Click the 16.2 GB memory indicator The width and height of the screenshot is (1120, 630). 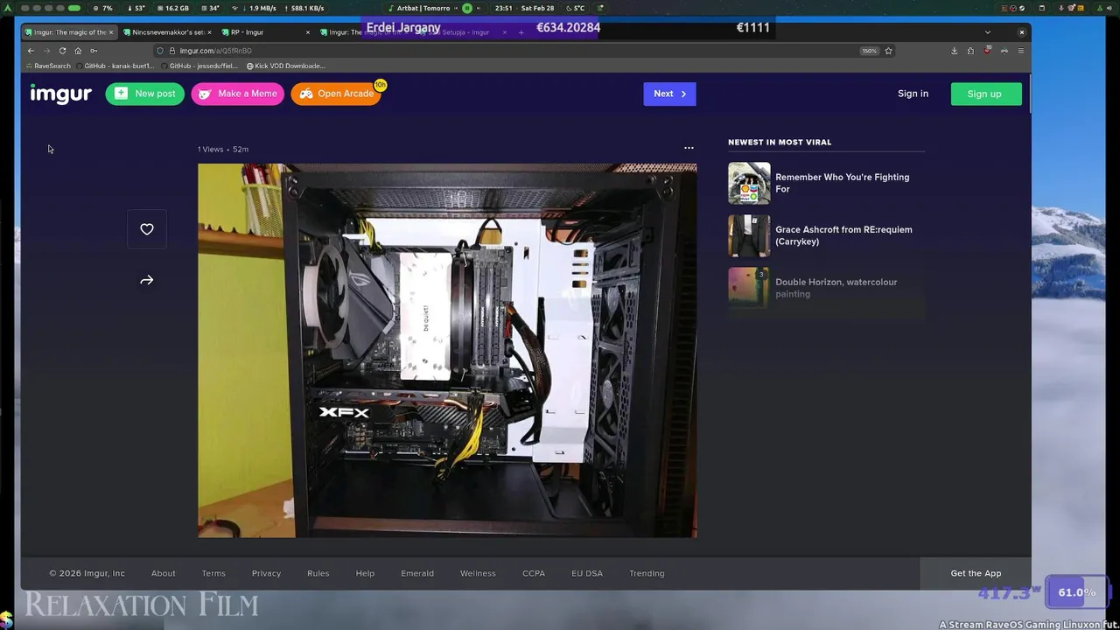[172, 8]
